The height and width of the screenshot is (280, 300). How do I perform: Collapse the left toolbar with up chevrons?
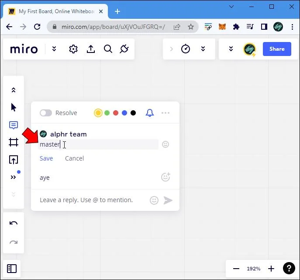(14, 90)
